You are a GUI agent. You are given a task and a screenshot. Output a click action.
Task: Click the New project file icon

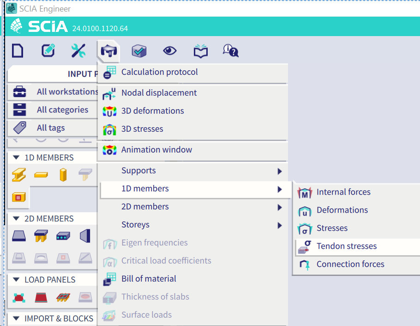pyautogui.click(x=18, y=50)
